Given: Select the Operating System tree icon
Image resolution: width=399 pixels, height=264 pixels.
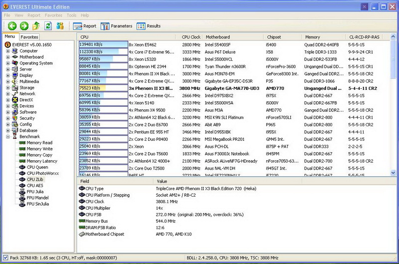Looking at the screenshot, I should click(15, 63).
